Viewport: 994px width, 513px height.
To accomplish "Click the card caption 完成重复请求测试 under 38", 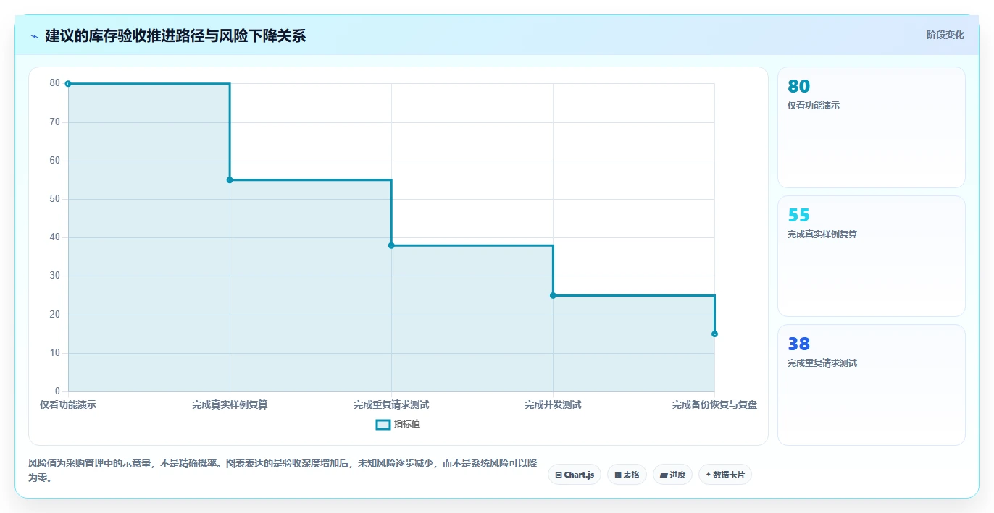I will click(822, 363).
